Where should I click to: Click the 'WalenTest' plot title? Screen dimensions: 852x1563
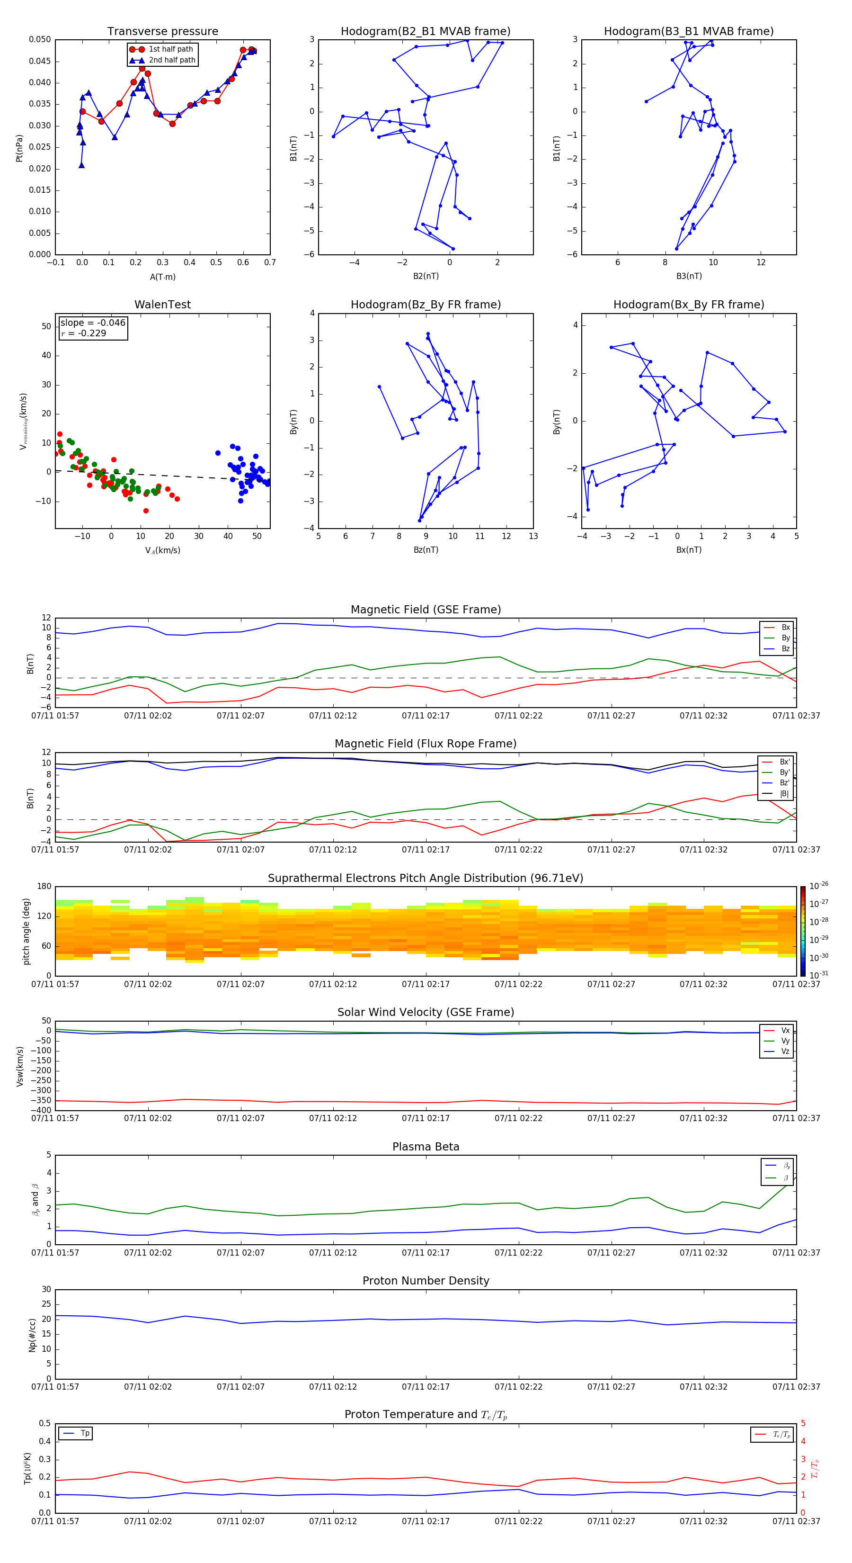pos(162,305)
